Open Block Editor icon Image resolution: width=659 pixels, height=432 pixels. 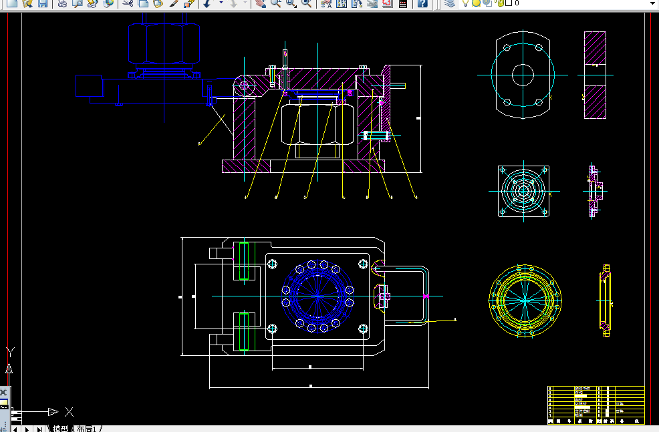pos(188,3)
